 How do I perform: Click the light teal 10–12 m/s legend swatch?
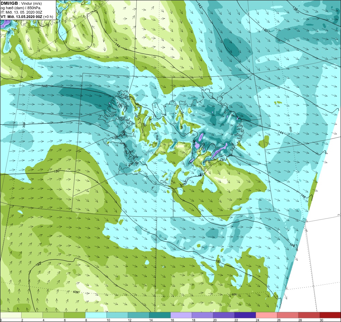[x=117, y=315]
